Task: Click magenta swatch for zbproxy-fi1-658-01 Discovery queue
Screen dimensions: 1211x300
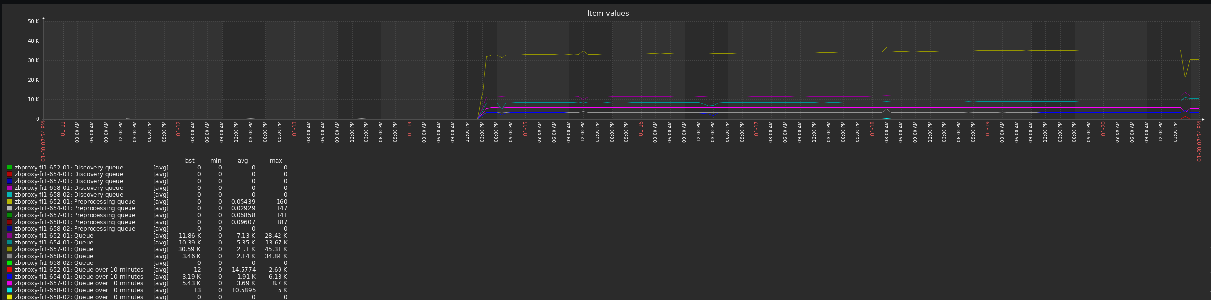Action: click(x=9, y=188)
